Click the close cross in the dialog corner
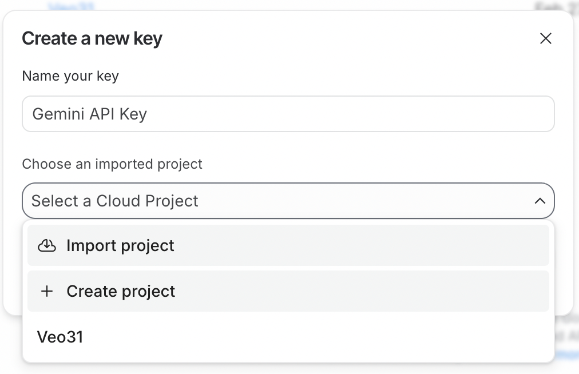The width and height of the screenshot is (579, 374). (x=545, y=38)
